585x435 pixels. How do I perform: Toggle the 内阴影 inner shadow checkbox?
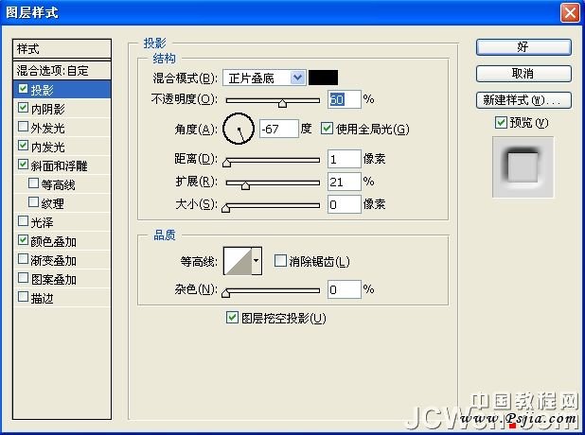23,108
